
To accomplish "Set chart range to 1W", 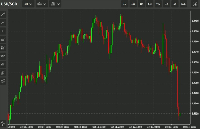I will (x=133, y=4).
